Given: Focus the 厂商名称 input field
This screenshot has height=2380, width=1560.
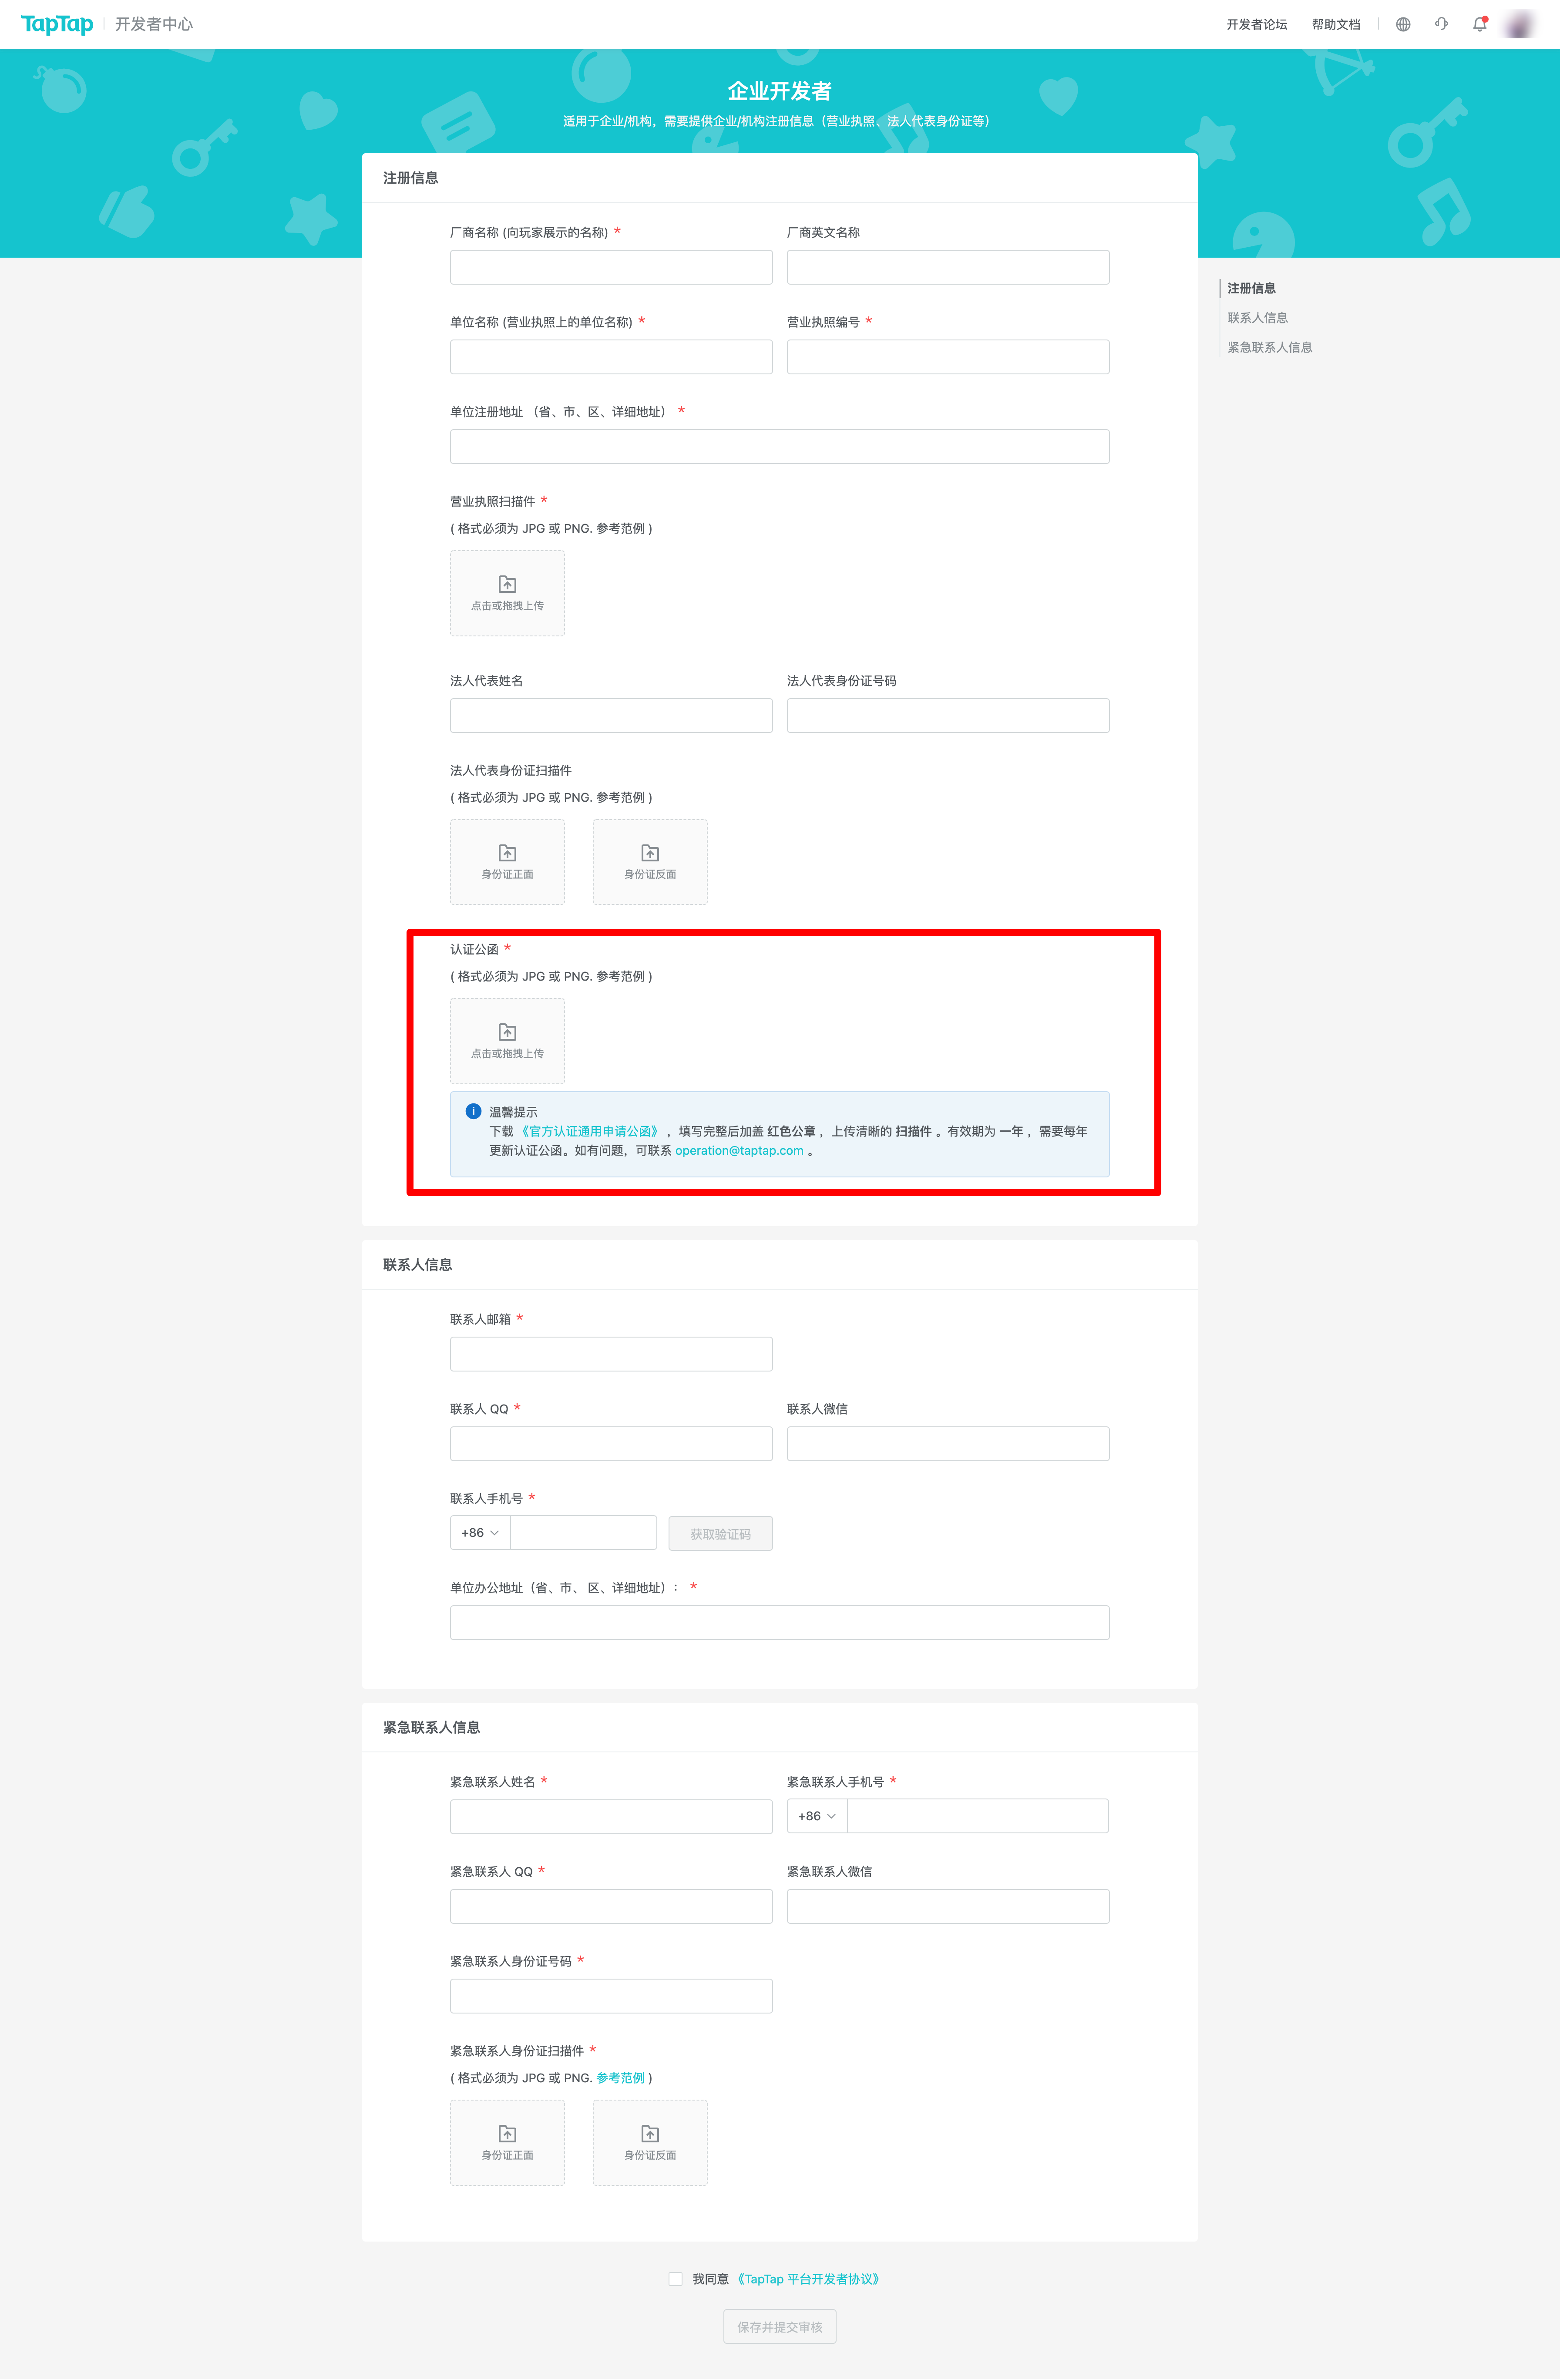Looking at the screenshot, I should pyautogui.click(x=611, y=267).
